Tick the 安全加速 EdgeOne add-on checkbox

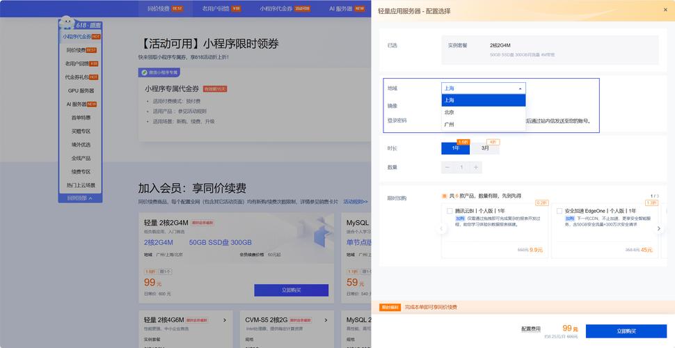(559, 211)
